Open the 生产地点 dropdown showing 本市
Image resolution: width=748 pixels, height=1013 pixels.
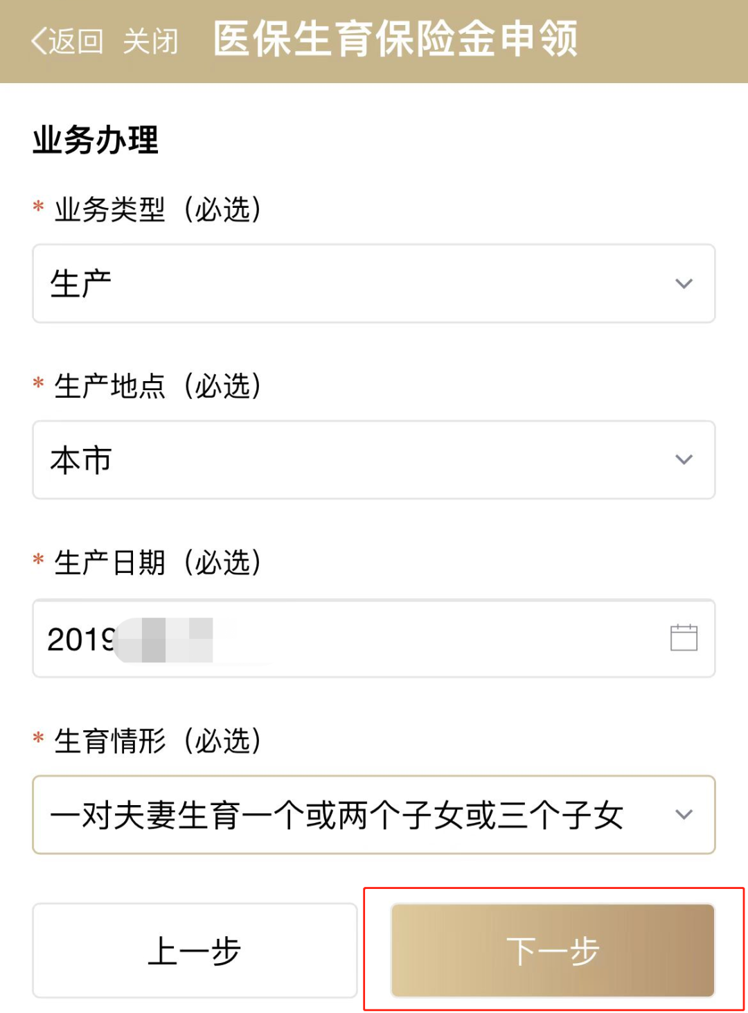pyautogui.click(x=346, y=459)
